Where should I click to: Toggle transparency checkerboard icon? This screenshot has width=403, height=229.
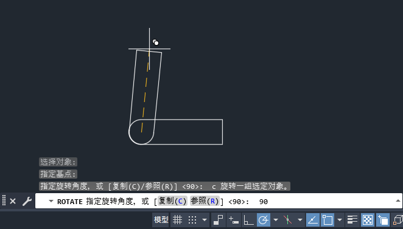tap(368, 220)
